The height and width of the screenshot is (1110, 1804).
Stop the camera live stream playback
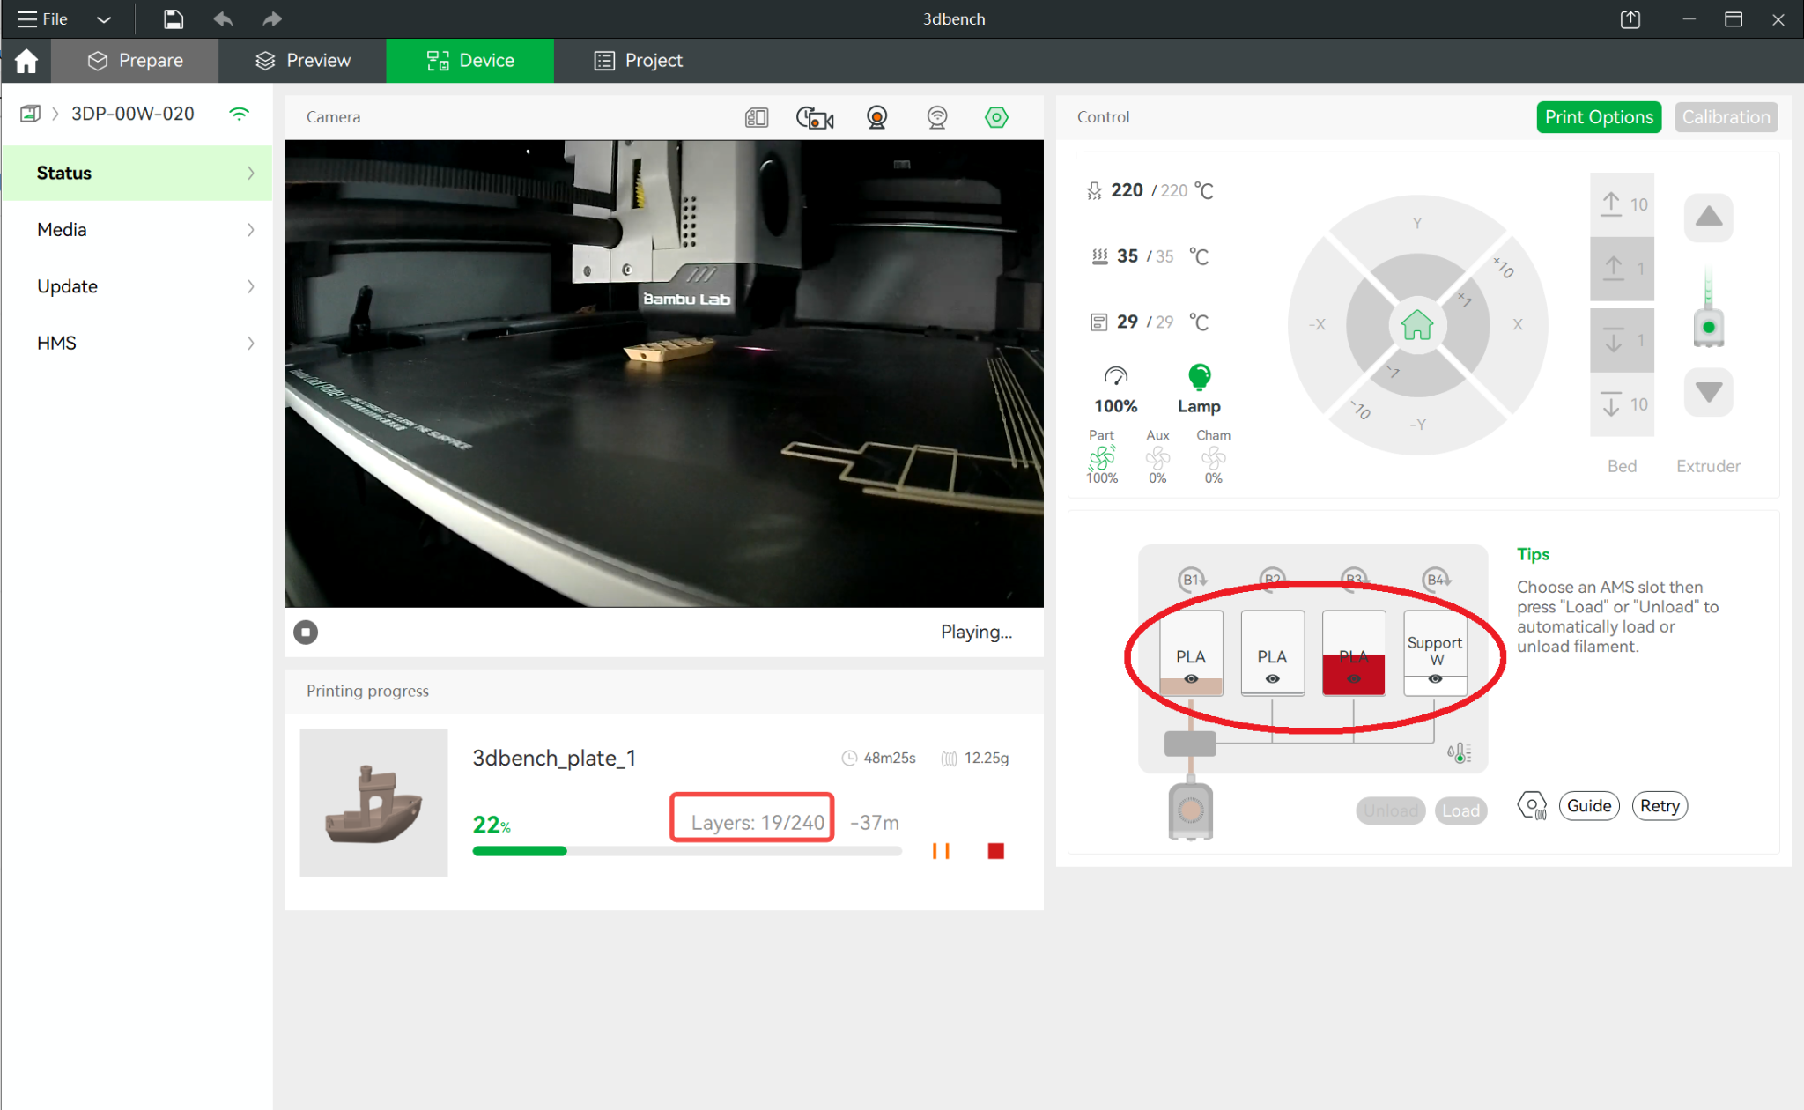[x=306, y=632]
